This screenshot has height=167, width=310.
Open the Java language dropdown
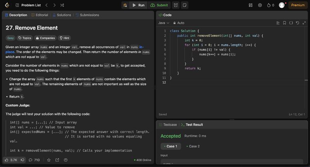tap(164, 23)
